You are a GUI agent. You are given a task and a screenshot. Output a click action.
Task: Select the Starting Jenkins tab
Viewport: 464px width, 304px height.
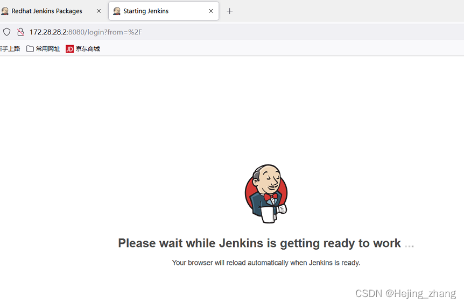point(164,11)
